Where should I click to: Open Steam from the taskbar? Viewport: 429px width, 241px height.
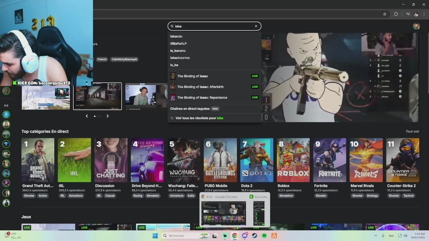click(x=254, y=236)
